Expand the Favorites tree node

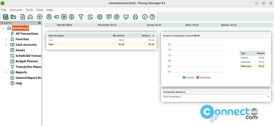[x=6, y=39]
